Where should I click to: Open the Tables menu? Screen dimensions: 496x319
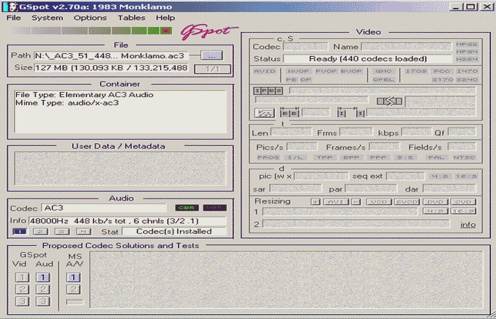pyautogui.click(x=131, y=17)
